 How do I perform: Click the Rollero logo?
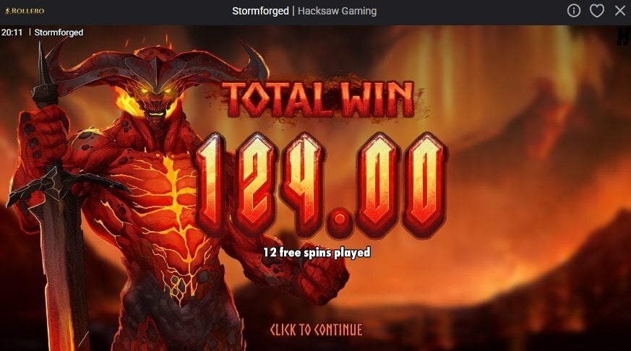tap(25, 11)
